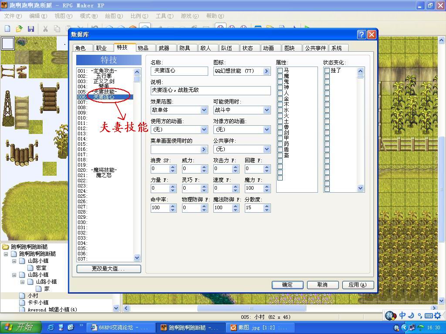Collapse the 跑啊跑啊跑断腿 map tree root
This screenshot has width=446, height=334.
click(6, 254)
